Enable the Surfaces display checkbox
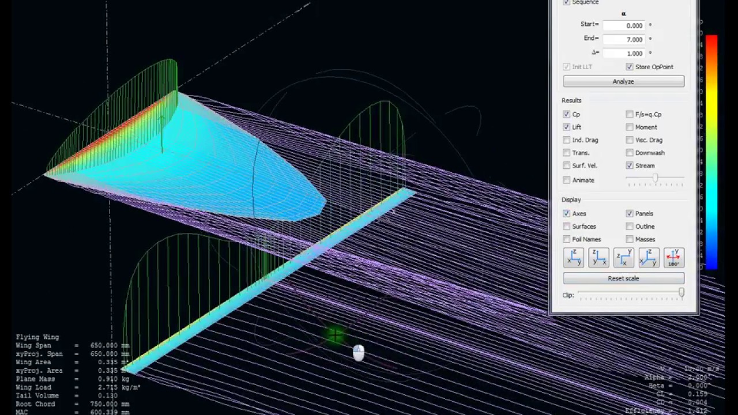The width and height of the screenshot is (738, 415). [x=567, y=227]
